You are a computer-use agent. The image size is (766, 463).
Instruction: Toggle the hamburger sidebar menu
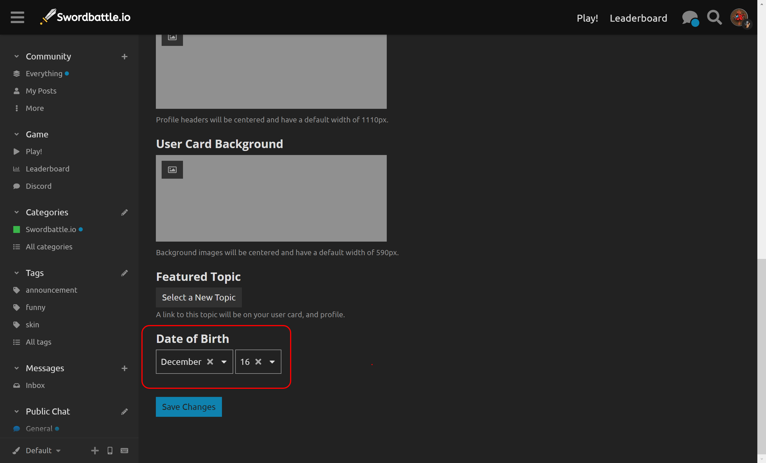(x=17, y=17)
